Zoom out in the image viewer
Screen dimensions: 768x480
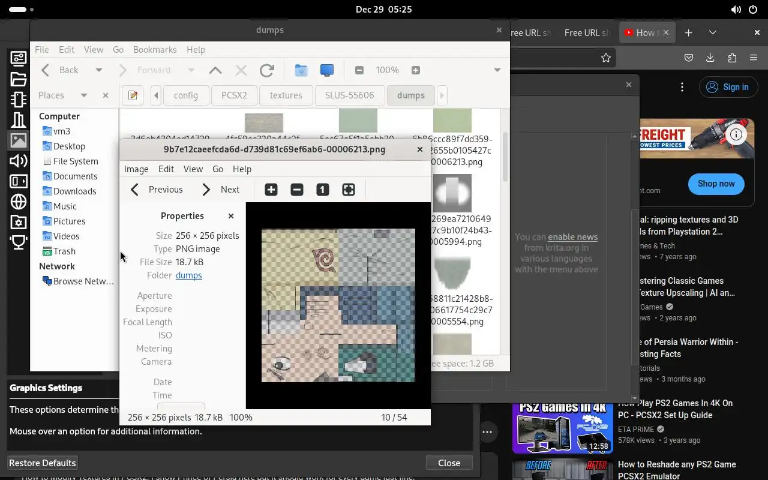pos(297,190)
